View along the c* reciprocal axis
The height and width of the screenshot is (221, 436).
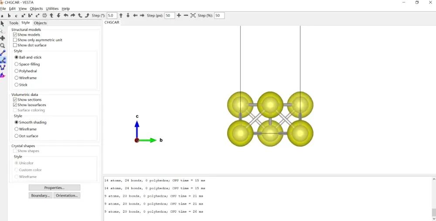coord(37,16)
